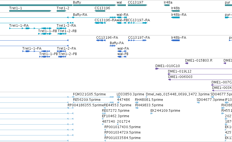Click the Ir48b-RA transcript label
This screenshot has width=232, height=142.
point(179,15)
